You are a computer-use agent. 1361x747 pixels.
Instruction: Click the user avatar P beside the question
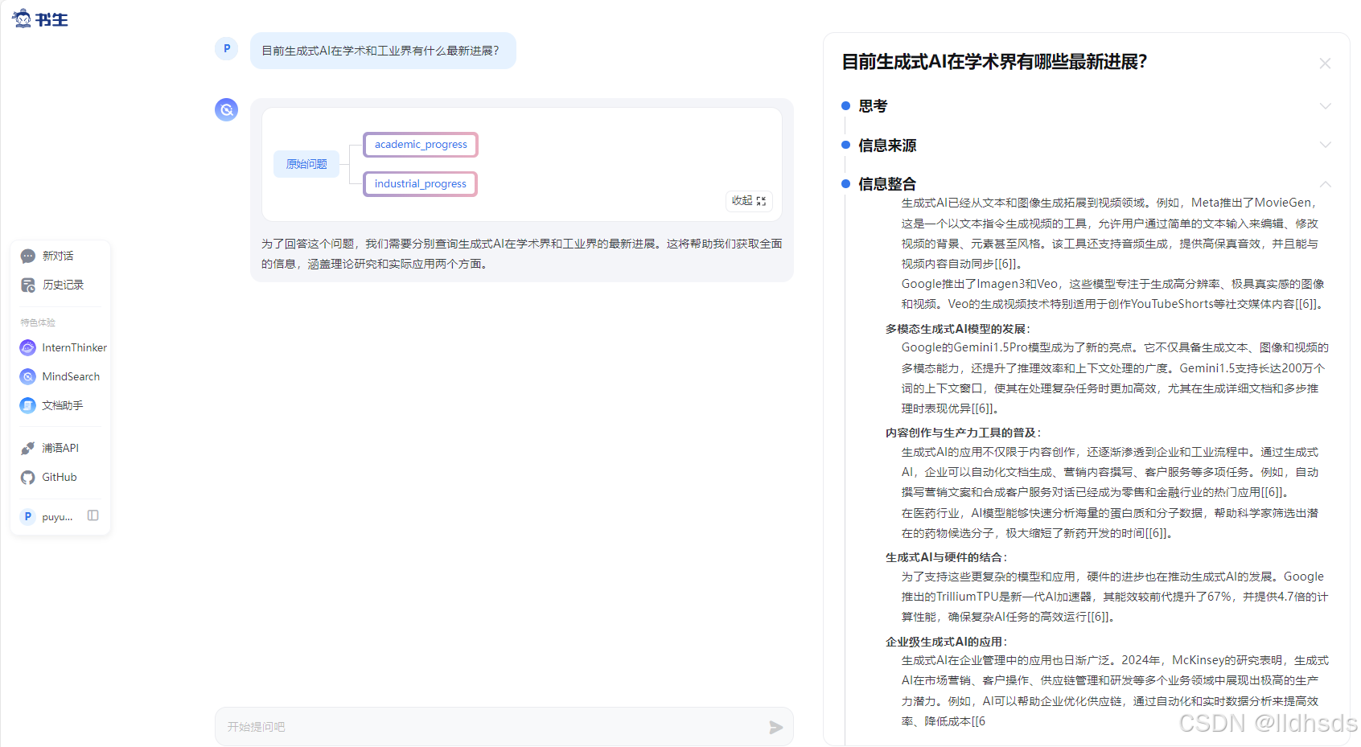pyautogui.click(x=227, y=49)
